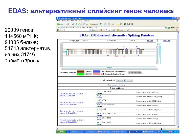Open cassette alternative link between 24007 and 24364
The image size is (182, 137).
click(x=71, y=103)
